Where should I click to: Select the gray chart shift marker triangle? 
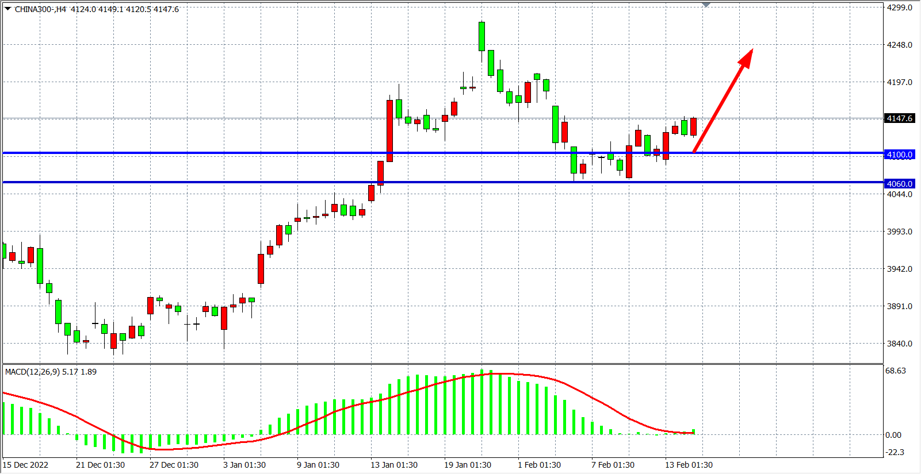(706, 5)
